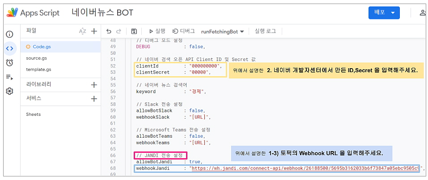Add a library with plus icon
This screenshot has height=180, width=428.
(94, 84)
